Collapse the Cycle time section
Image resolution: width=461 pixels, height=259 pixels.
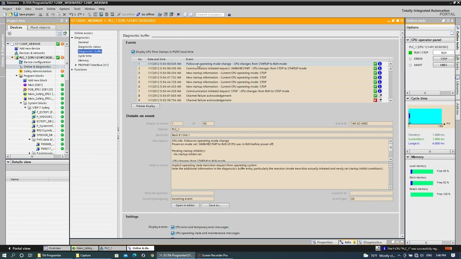tap(408, 99)
